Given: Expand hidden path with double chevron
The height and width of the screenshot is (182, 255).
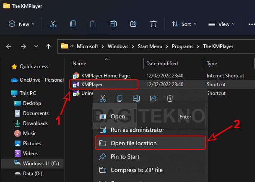Looking at the screenshot, I should [72, 46].
